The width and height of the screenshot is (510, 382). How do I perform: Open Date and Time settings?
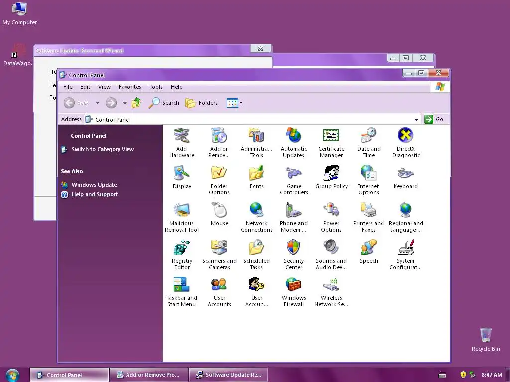369,143
